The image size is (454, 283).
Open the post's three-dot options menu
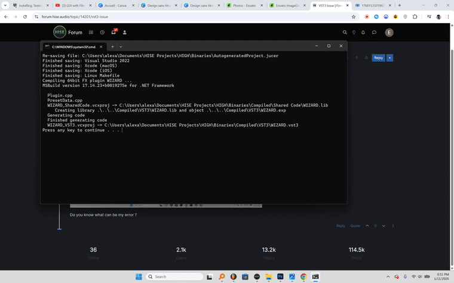pyautogui.click(x=393, y=226)
